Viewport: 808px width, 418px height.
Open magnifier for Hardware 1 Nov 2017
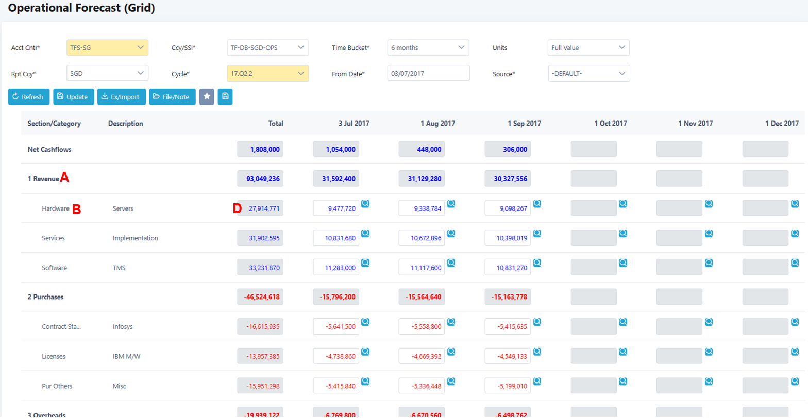point(709,204)
